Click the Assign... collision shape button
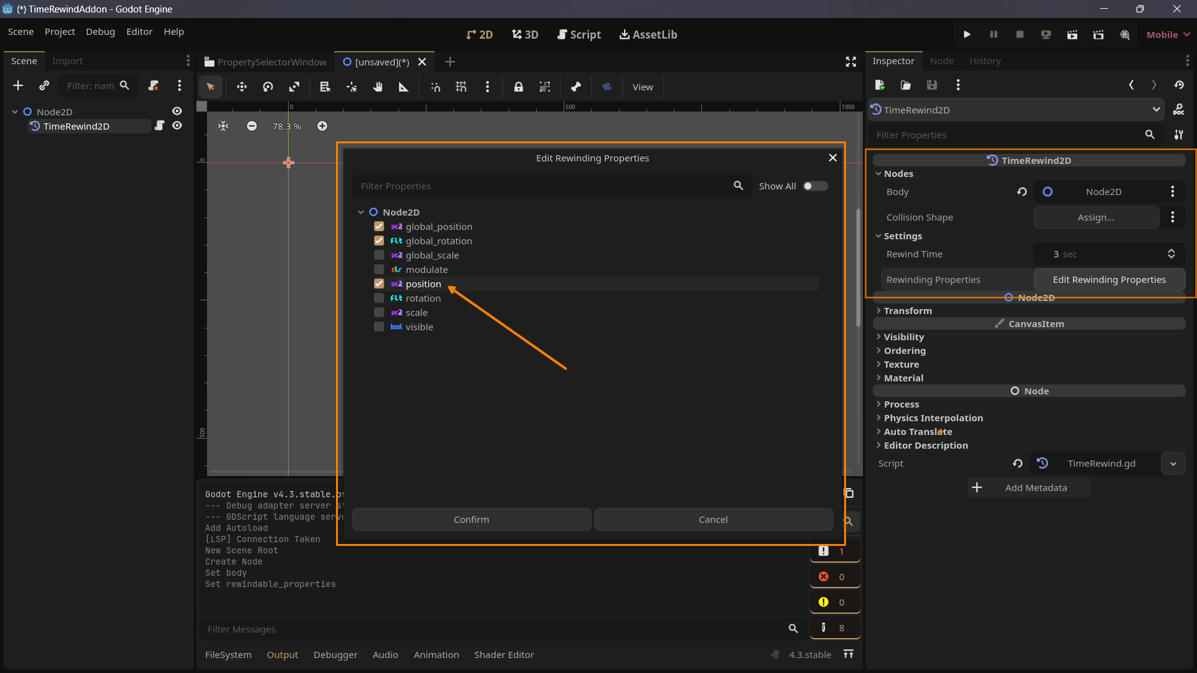Image resolution: width=1197 pixels, height=673 pixels. pyautogui.click(x=1095, y=217)
